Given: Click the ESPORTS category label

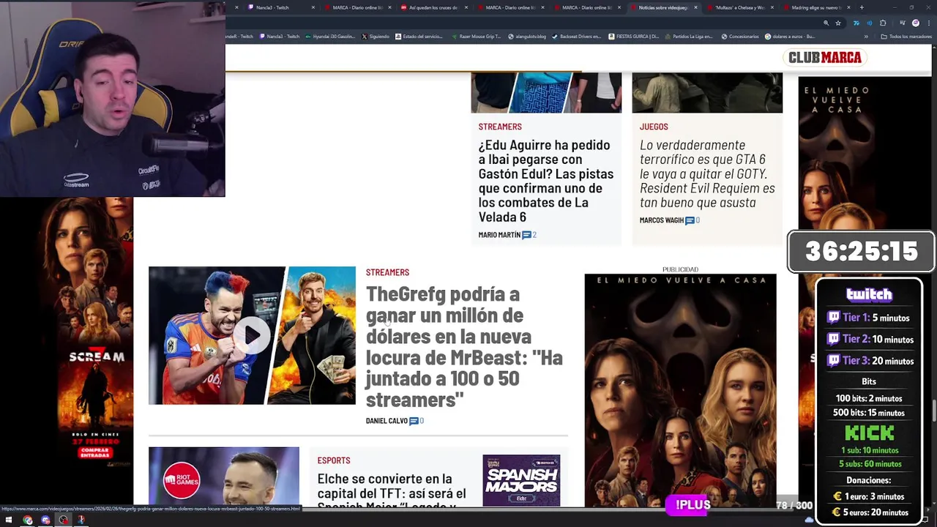Looking at the screenshot, I should click(x=334, y=460).
